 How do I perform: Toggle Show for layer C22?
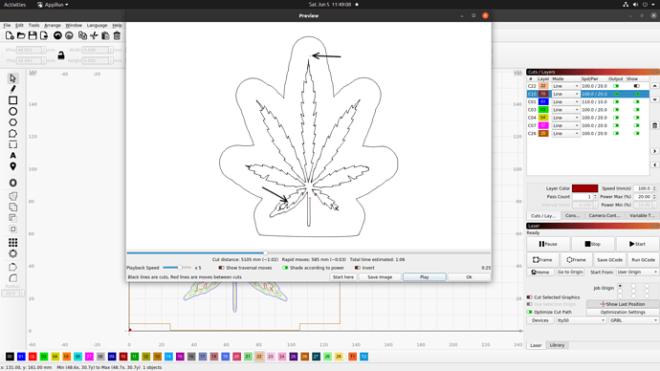tap(636, 86)
